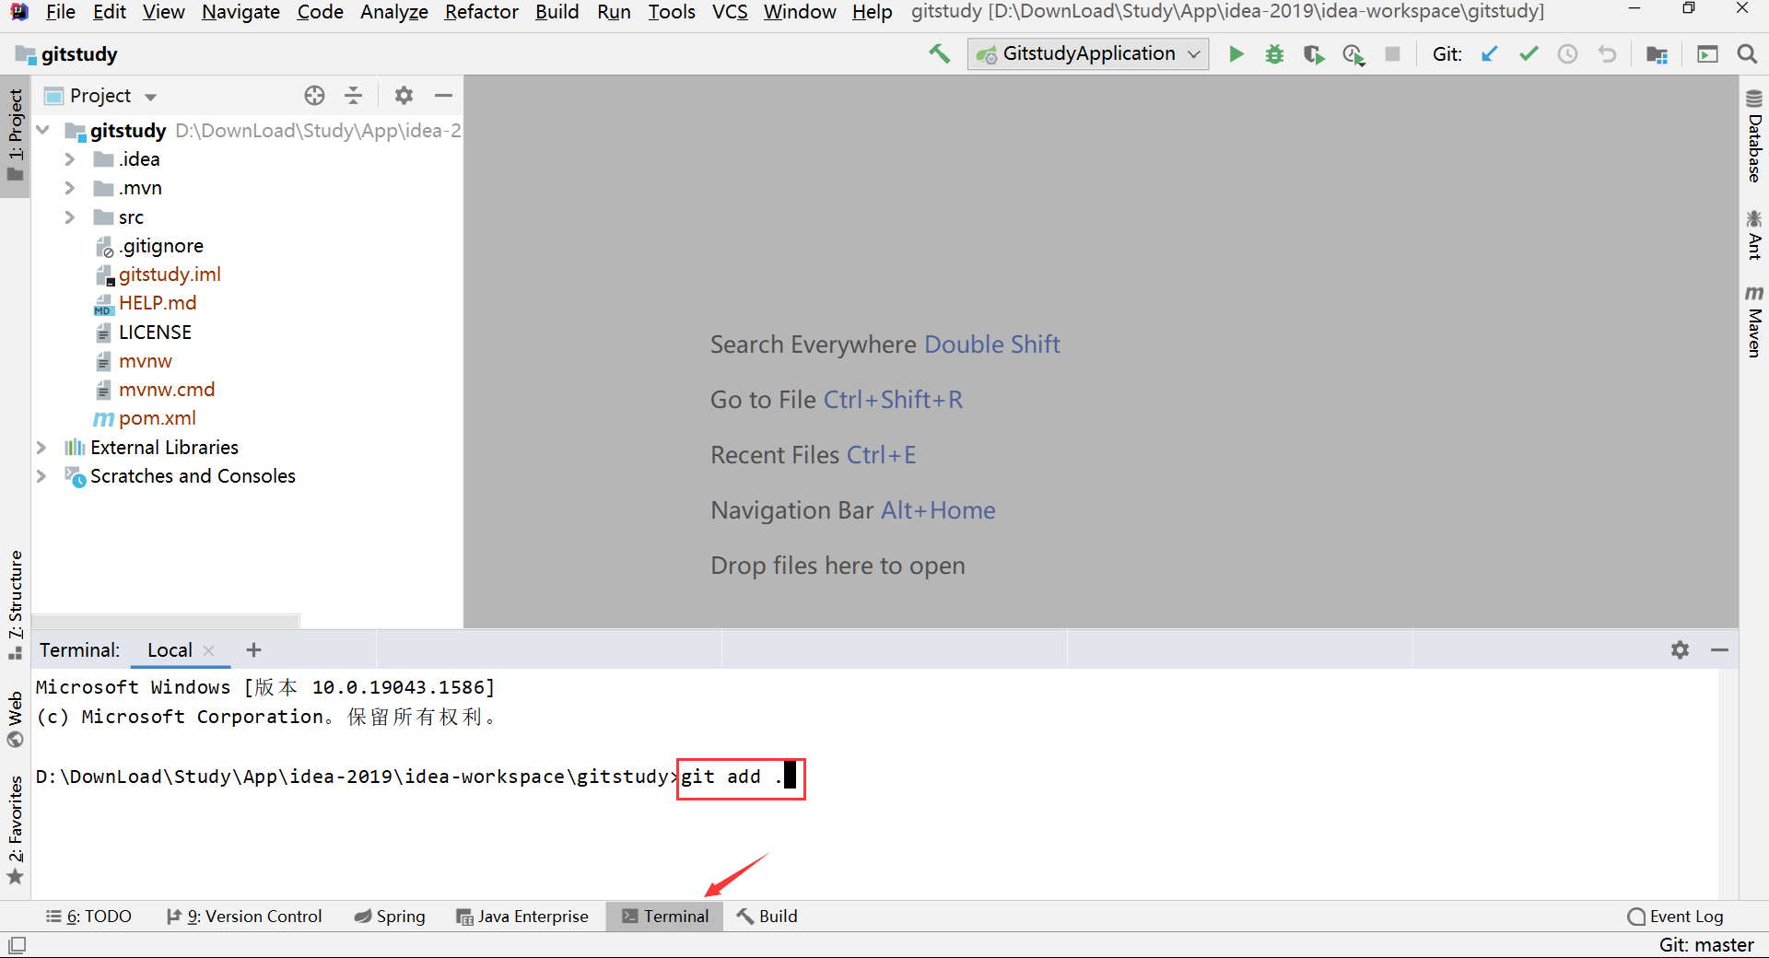Click the profiler run icon
Screen dimensions: 1769x958
click(x=1353, y=54)
